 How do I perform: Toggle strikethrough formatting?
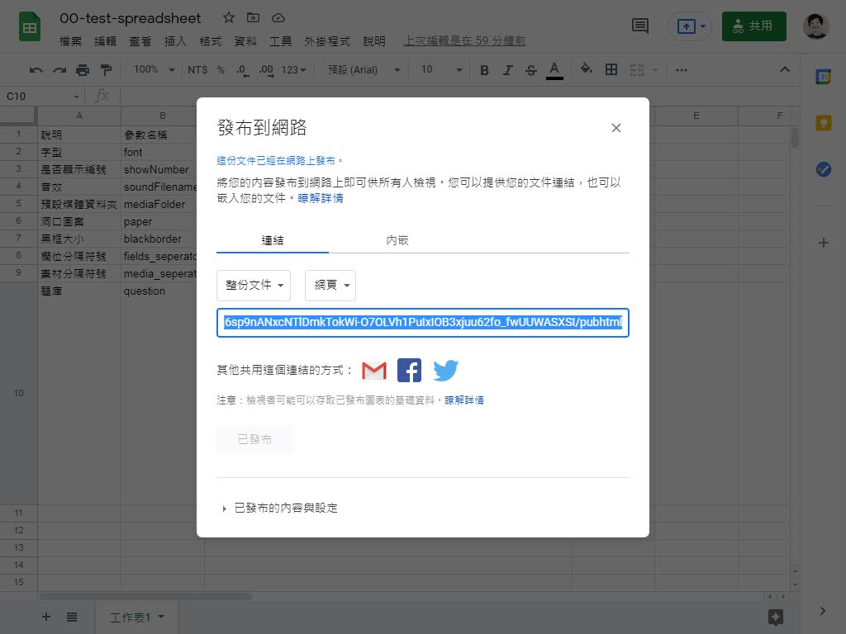pos(531,70)
